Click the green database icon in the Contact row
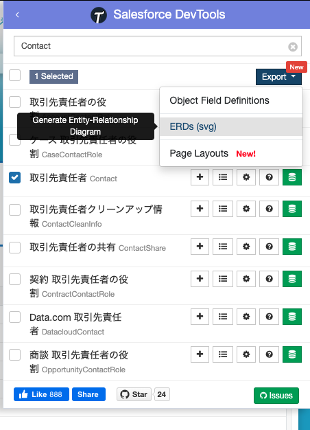 pos(292,177)
